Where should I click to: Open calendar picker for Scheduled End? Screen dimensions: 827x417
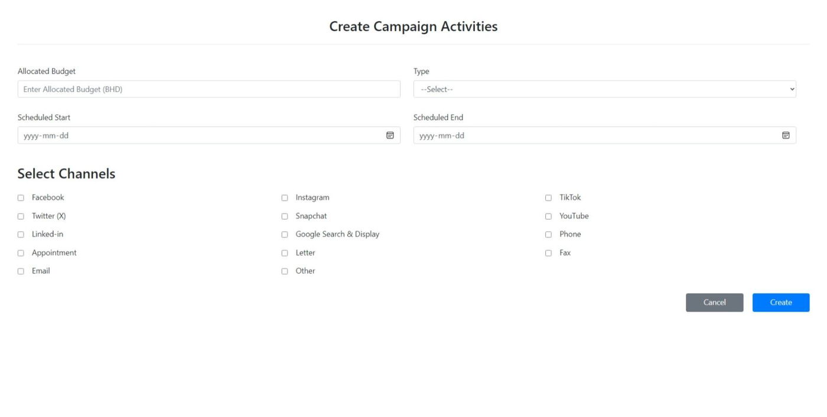(786, 136)
